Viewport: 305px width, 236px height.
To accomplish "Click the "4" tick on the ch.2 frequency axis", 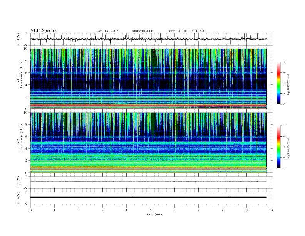I will pos(27,148).
